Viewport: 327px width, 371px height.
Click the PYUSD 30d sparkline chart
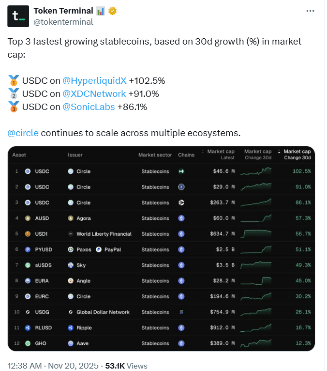(x=256, y=249)
